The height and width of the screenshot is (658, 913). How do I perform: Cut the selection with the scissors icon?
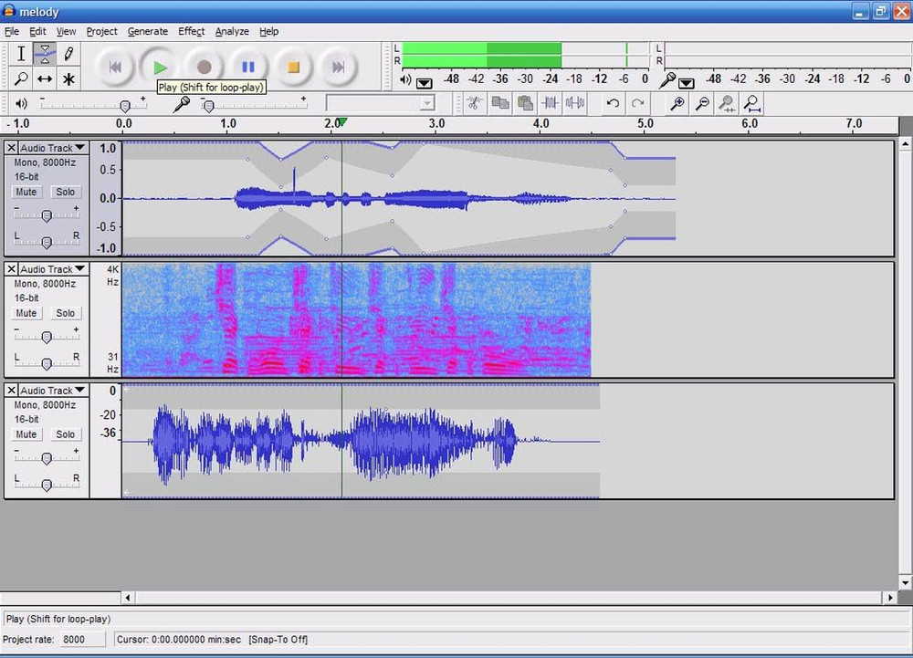476,103
